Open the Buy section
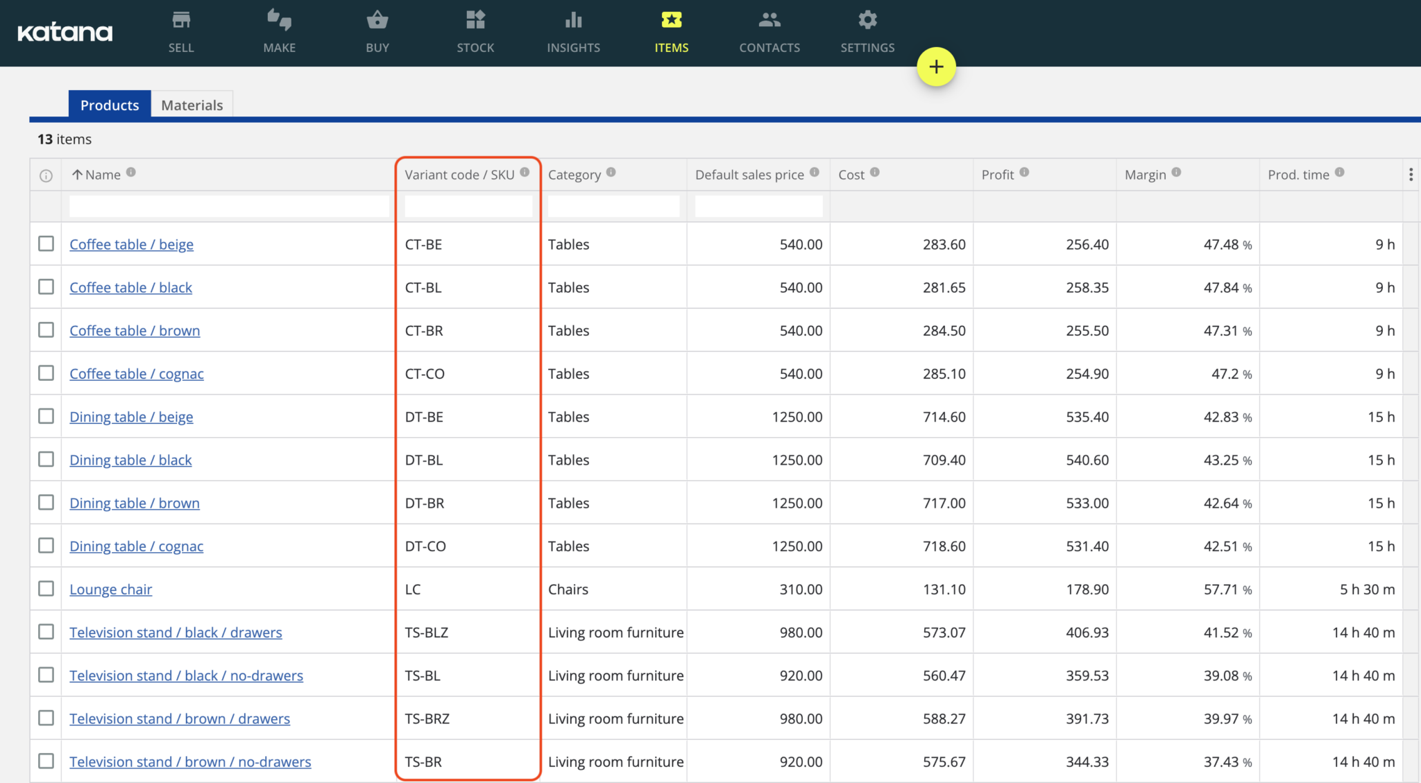This screenshot has width=1421, height=783. [x=377, y=33]
